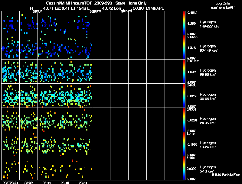Click the B-field Particle Flow legend text
This screenshot has width=242, height=184.
click(x=226, y=175)
